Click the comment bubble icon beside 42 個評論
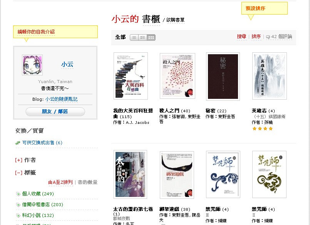The height and width of the screenshot is (225, 310). (x=268, y=37)
